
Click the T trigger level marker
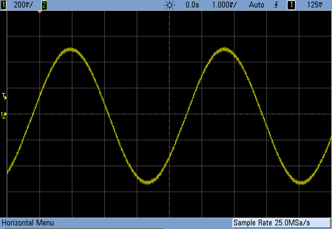[4, 96]
